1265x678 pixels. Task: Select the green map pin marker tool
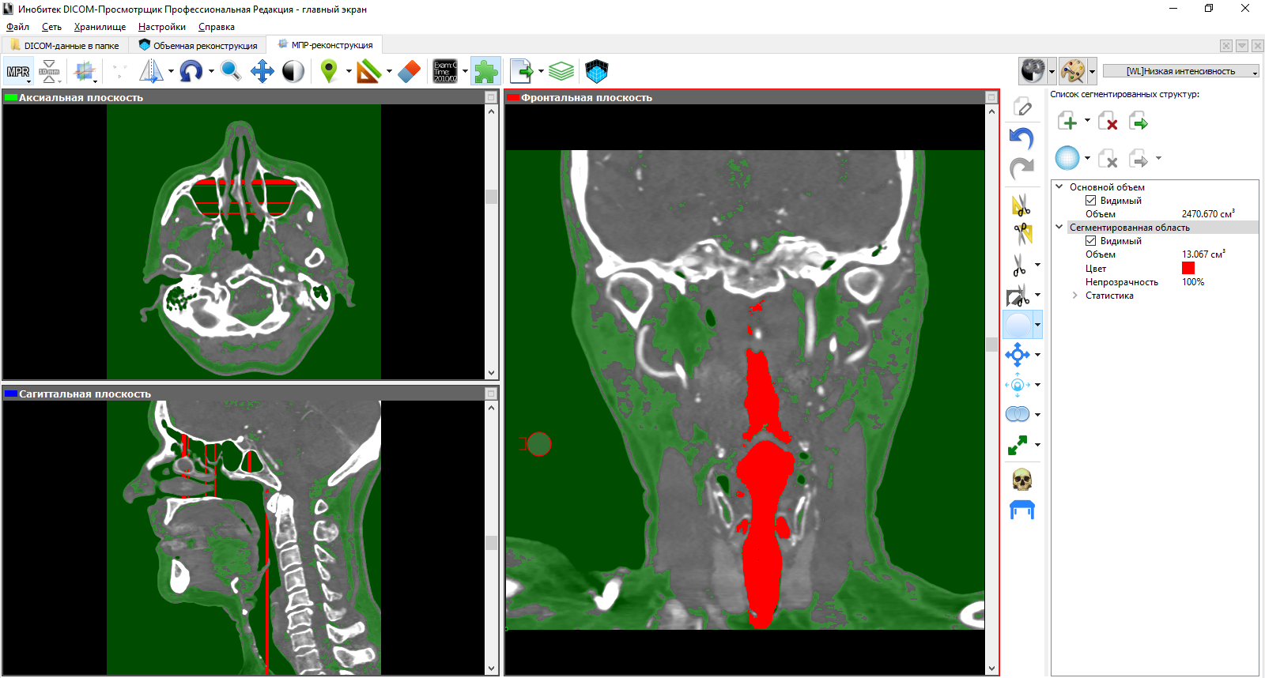(x=329, y=72)
